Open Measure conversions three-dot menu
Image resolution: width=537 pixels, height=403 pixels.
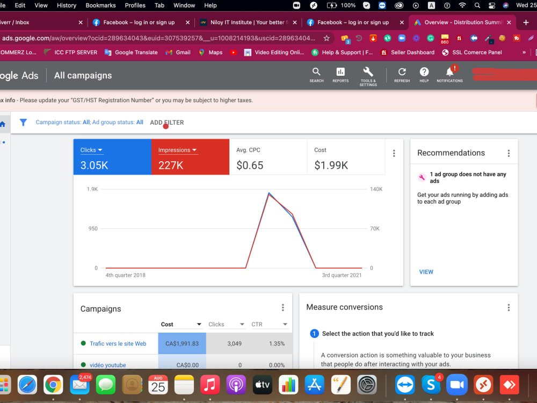point(509,307)
